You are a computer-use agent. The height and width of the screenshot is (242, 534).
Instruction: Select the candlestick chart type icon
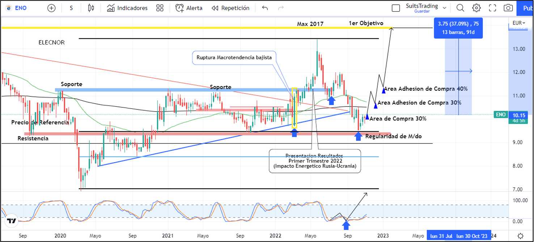pos(91,8)
